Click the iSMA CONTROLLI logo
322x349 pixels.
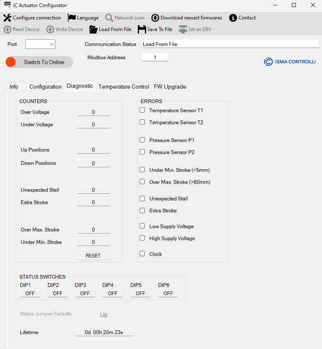point(290,62)
